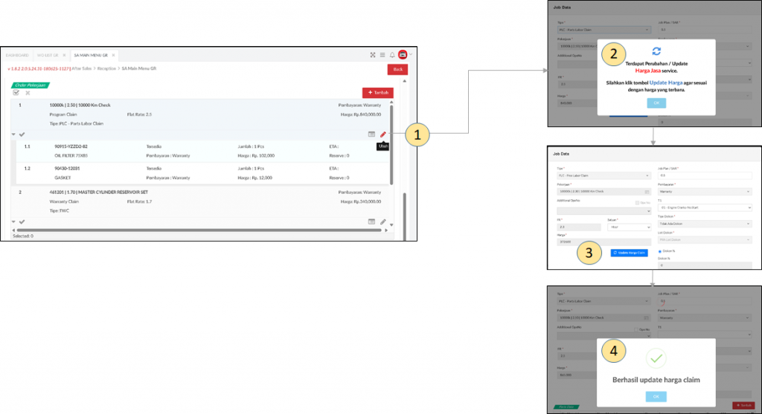Click the Harga input field in the step 3 form

point(603,242)
